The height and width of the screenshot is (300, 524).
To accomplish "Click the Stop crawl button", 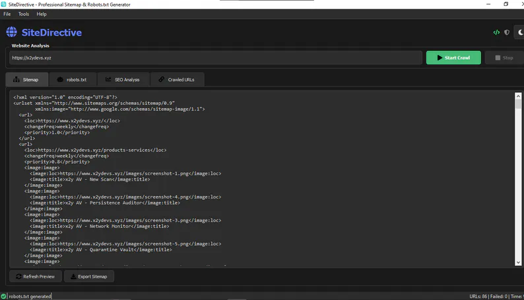I will (x=504, y=58).
